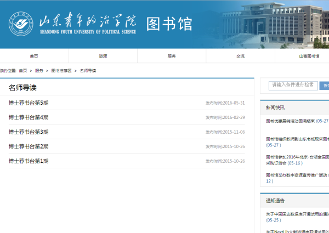The width and height of the screenshot is (329, 233).
Task: Focus the search condition input box
Action: [x=293, y=85]
